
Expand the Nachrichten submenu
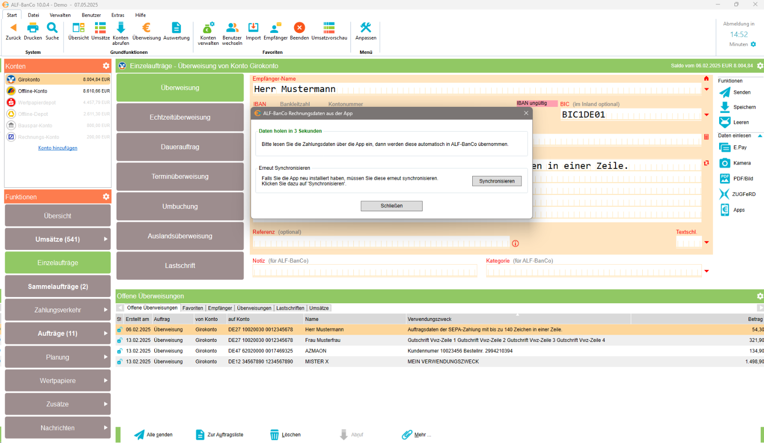click(106, 427)
